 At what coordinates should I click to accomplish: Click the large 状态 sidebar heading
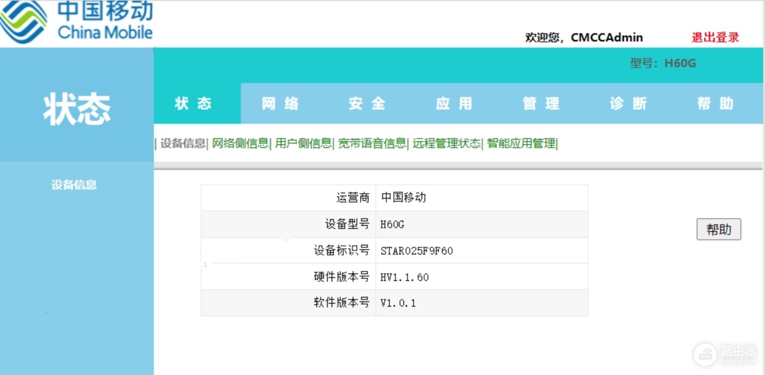(77, 109)
